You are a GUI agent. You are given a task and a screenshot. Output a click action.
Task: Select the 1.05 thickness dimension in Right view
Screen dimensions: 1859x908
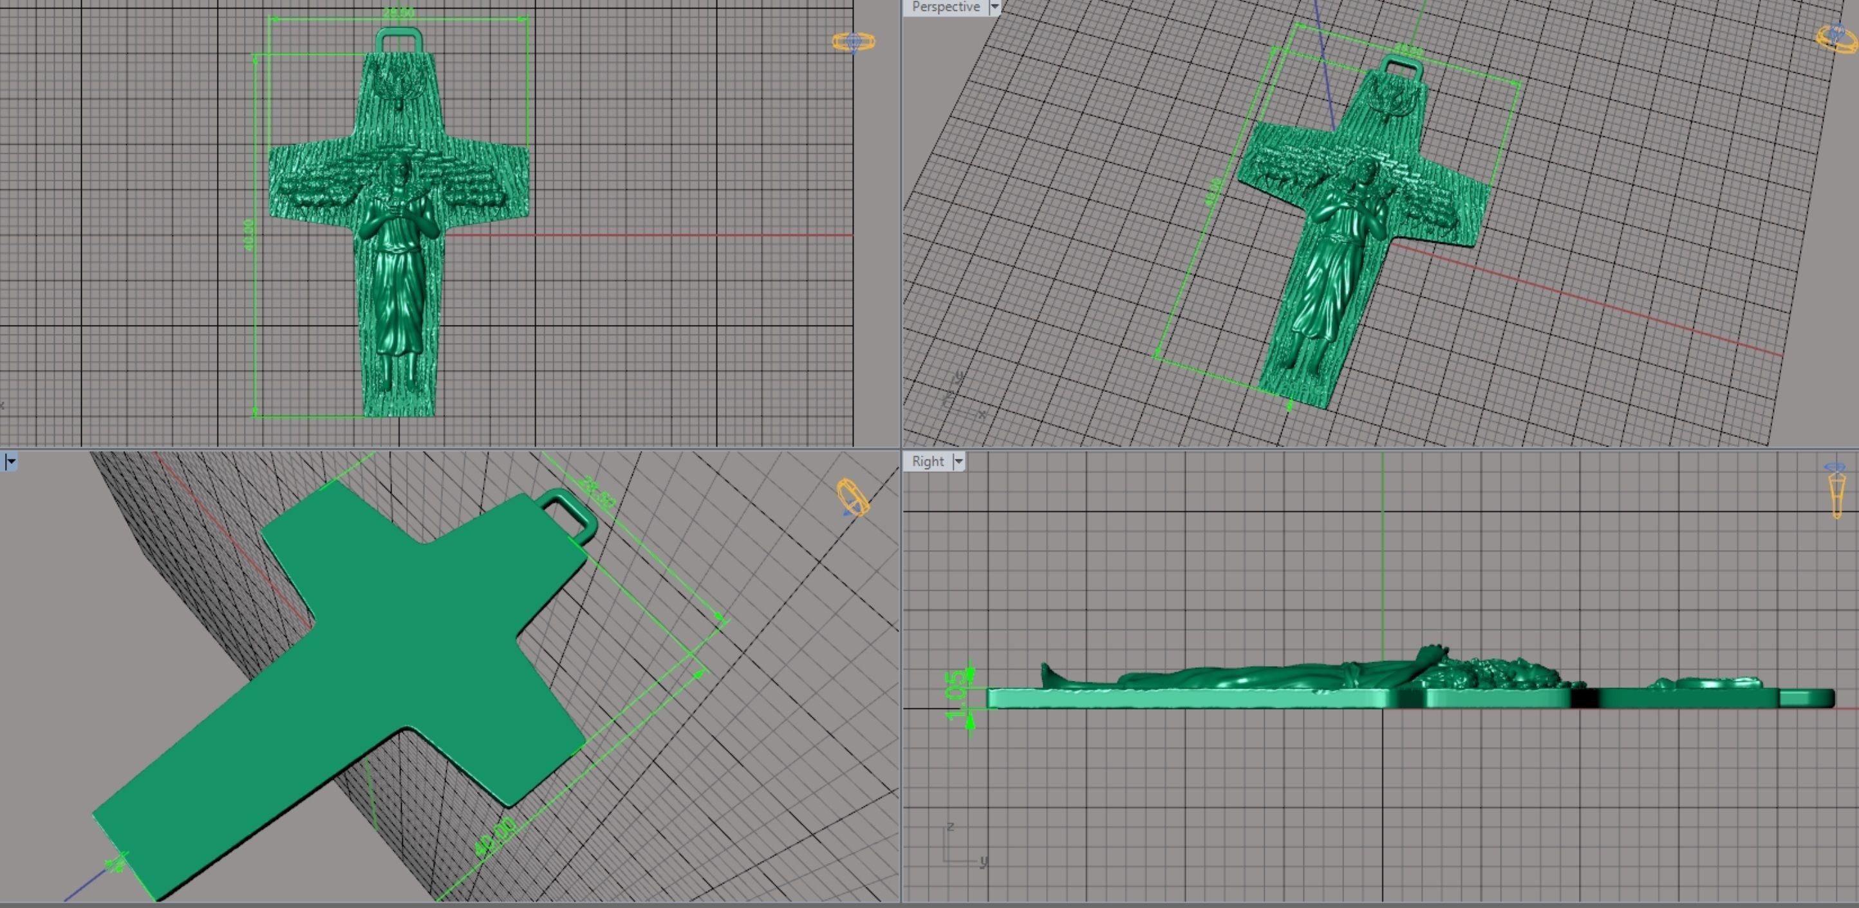click(958, 694)
